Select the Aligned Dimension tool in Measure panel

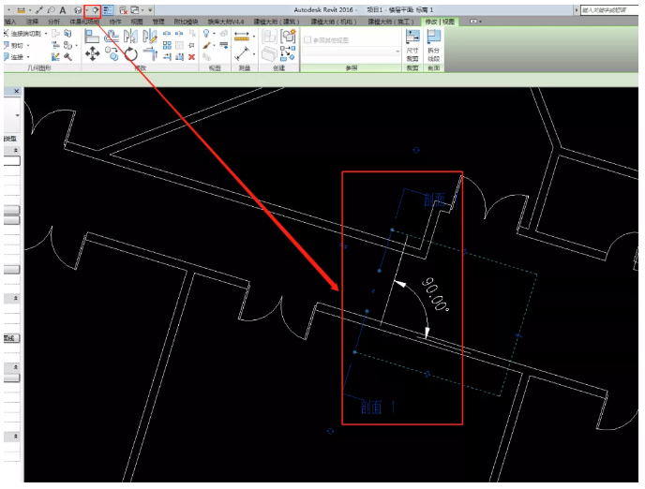[242, 37]
